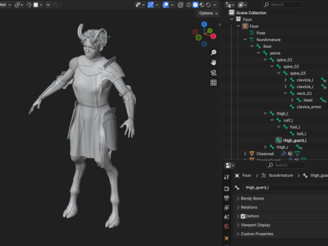Screen dimensions: 328x246
Task: Open the Scene properties tab
Action: (226, 217)
